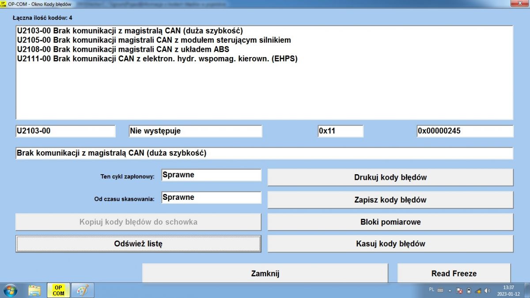The width and height of the screenshot is (530, 298).
Task: Switch to the OP-COM taskbar button
Action: pyautogui.click(x=58, y=290)
